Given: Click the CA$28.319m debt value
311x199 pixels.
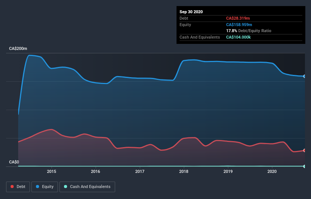Looking at the screenshot, I should [x=238, y=18].
